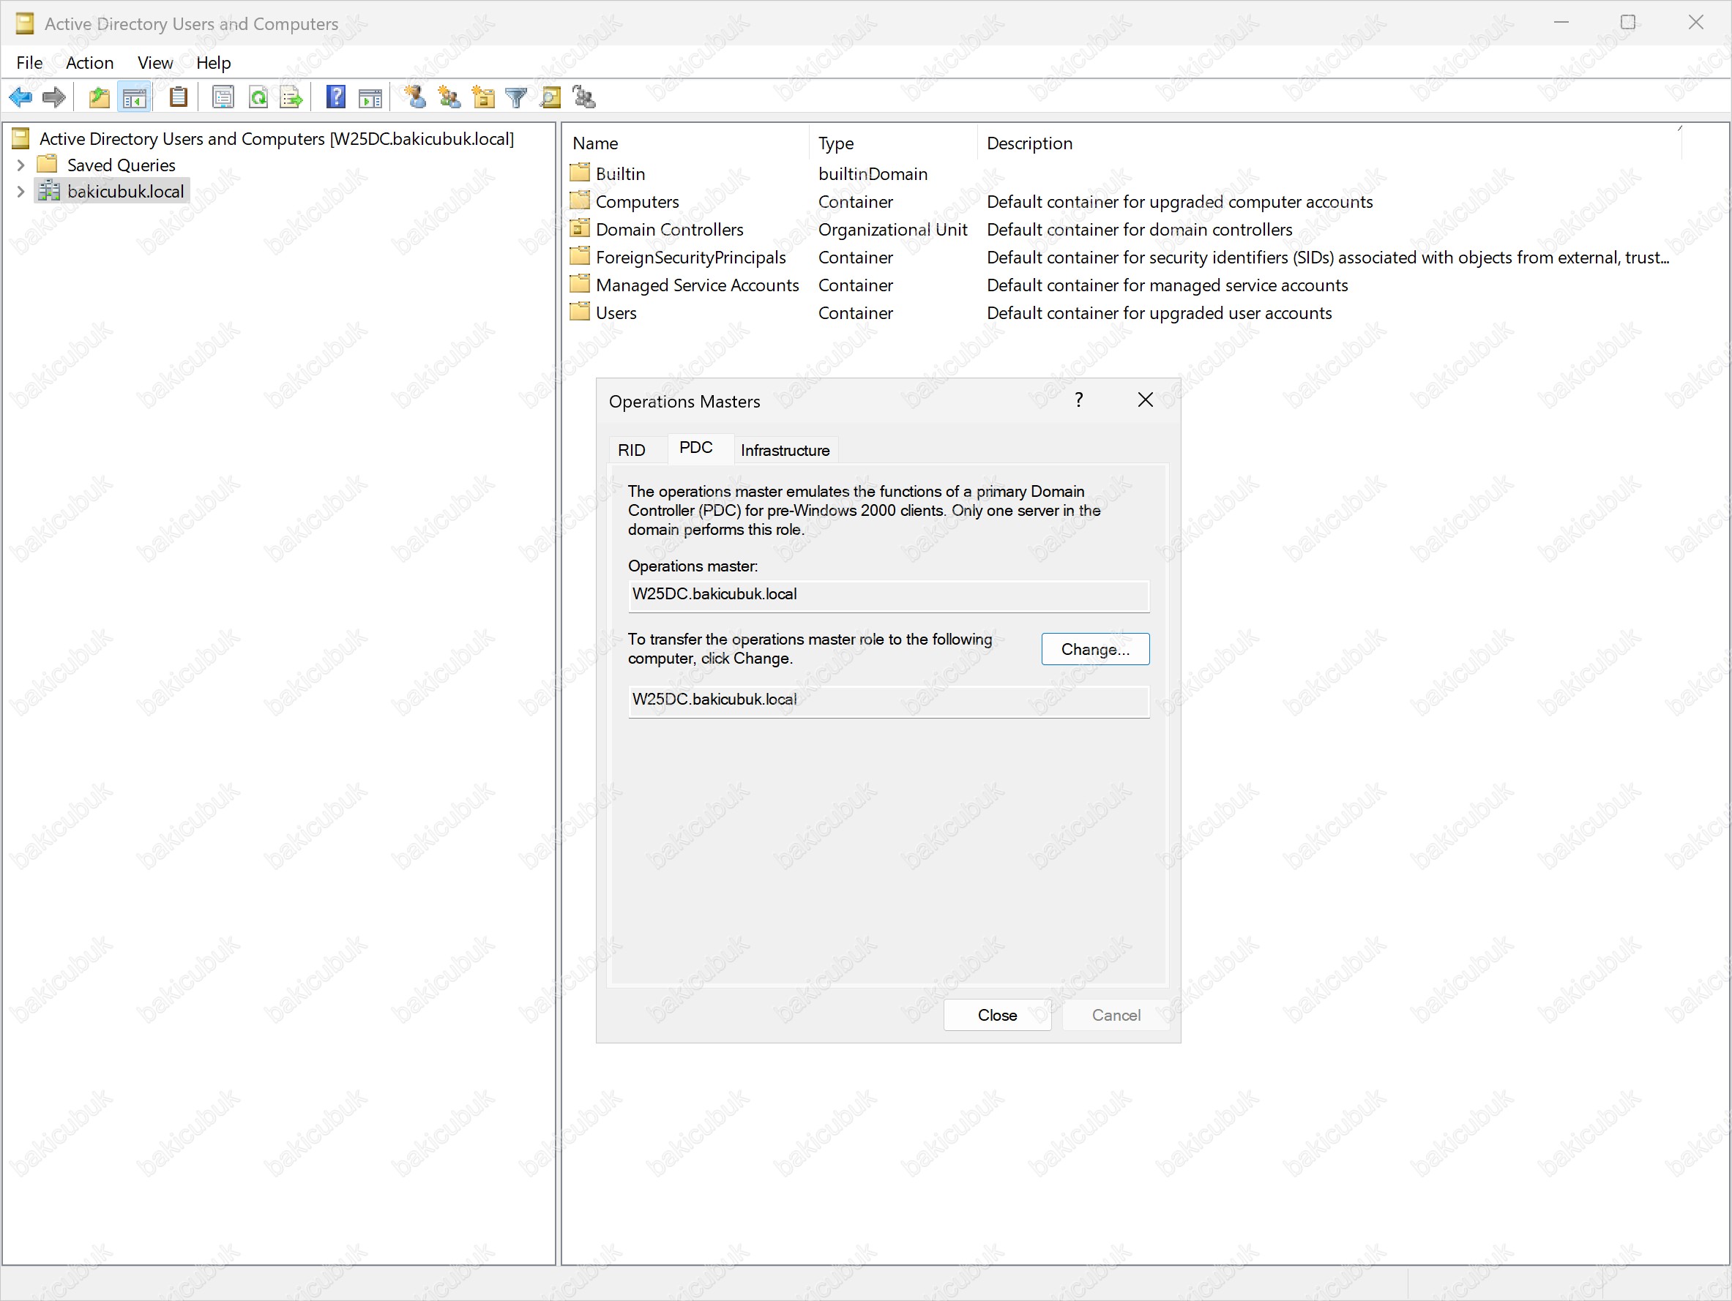The width and height of the screenshot is (1732, 1301).
Task: Click the Close button in Operations Masters
Action: tap(997, 1016)
